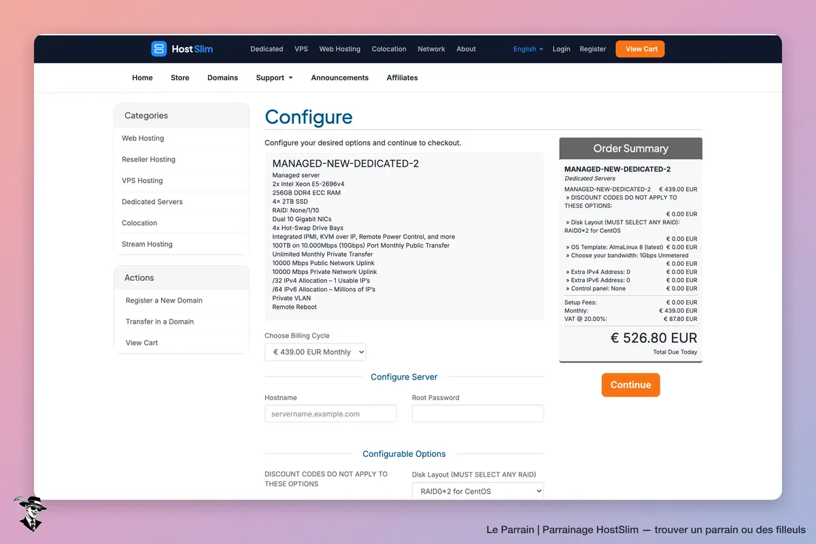This screenshot has height=544, width=816.
Task: Open Colocation in top navigation
Action: tap(389, 49)
